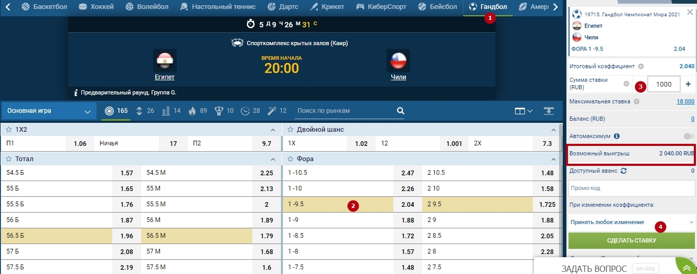Open Основная игра dropdown
Screen dimensions: 697x274
pyautogui.click(x=49, y=111)
